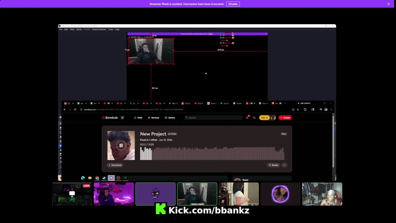The image size is (396, 223).
Task: Click the BandLab search field
Action: (x=213, y=118)
